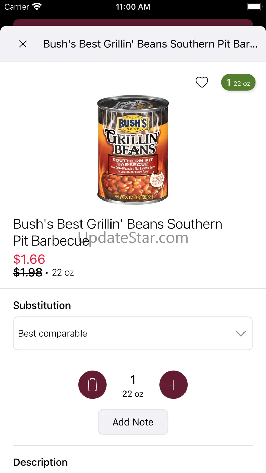Tap the Bush's Grillin' Beans can image

pos(133,150)
